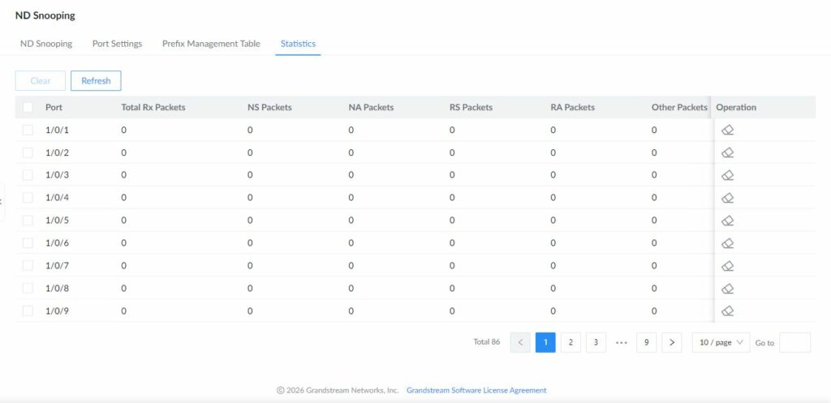
Task: Click the Operation column header
Action: pyautogui.click(x=736, y=107)
